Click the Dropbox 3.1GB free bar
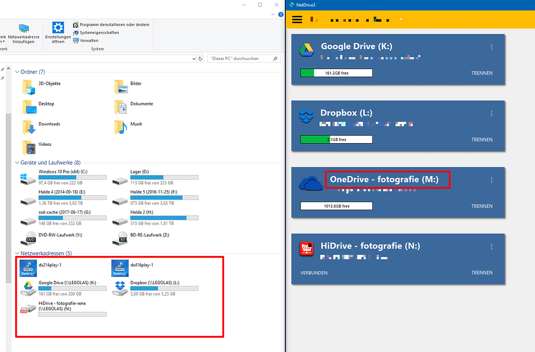This screenshot has width=535, height=352. [x=336, y=139]
